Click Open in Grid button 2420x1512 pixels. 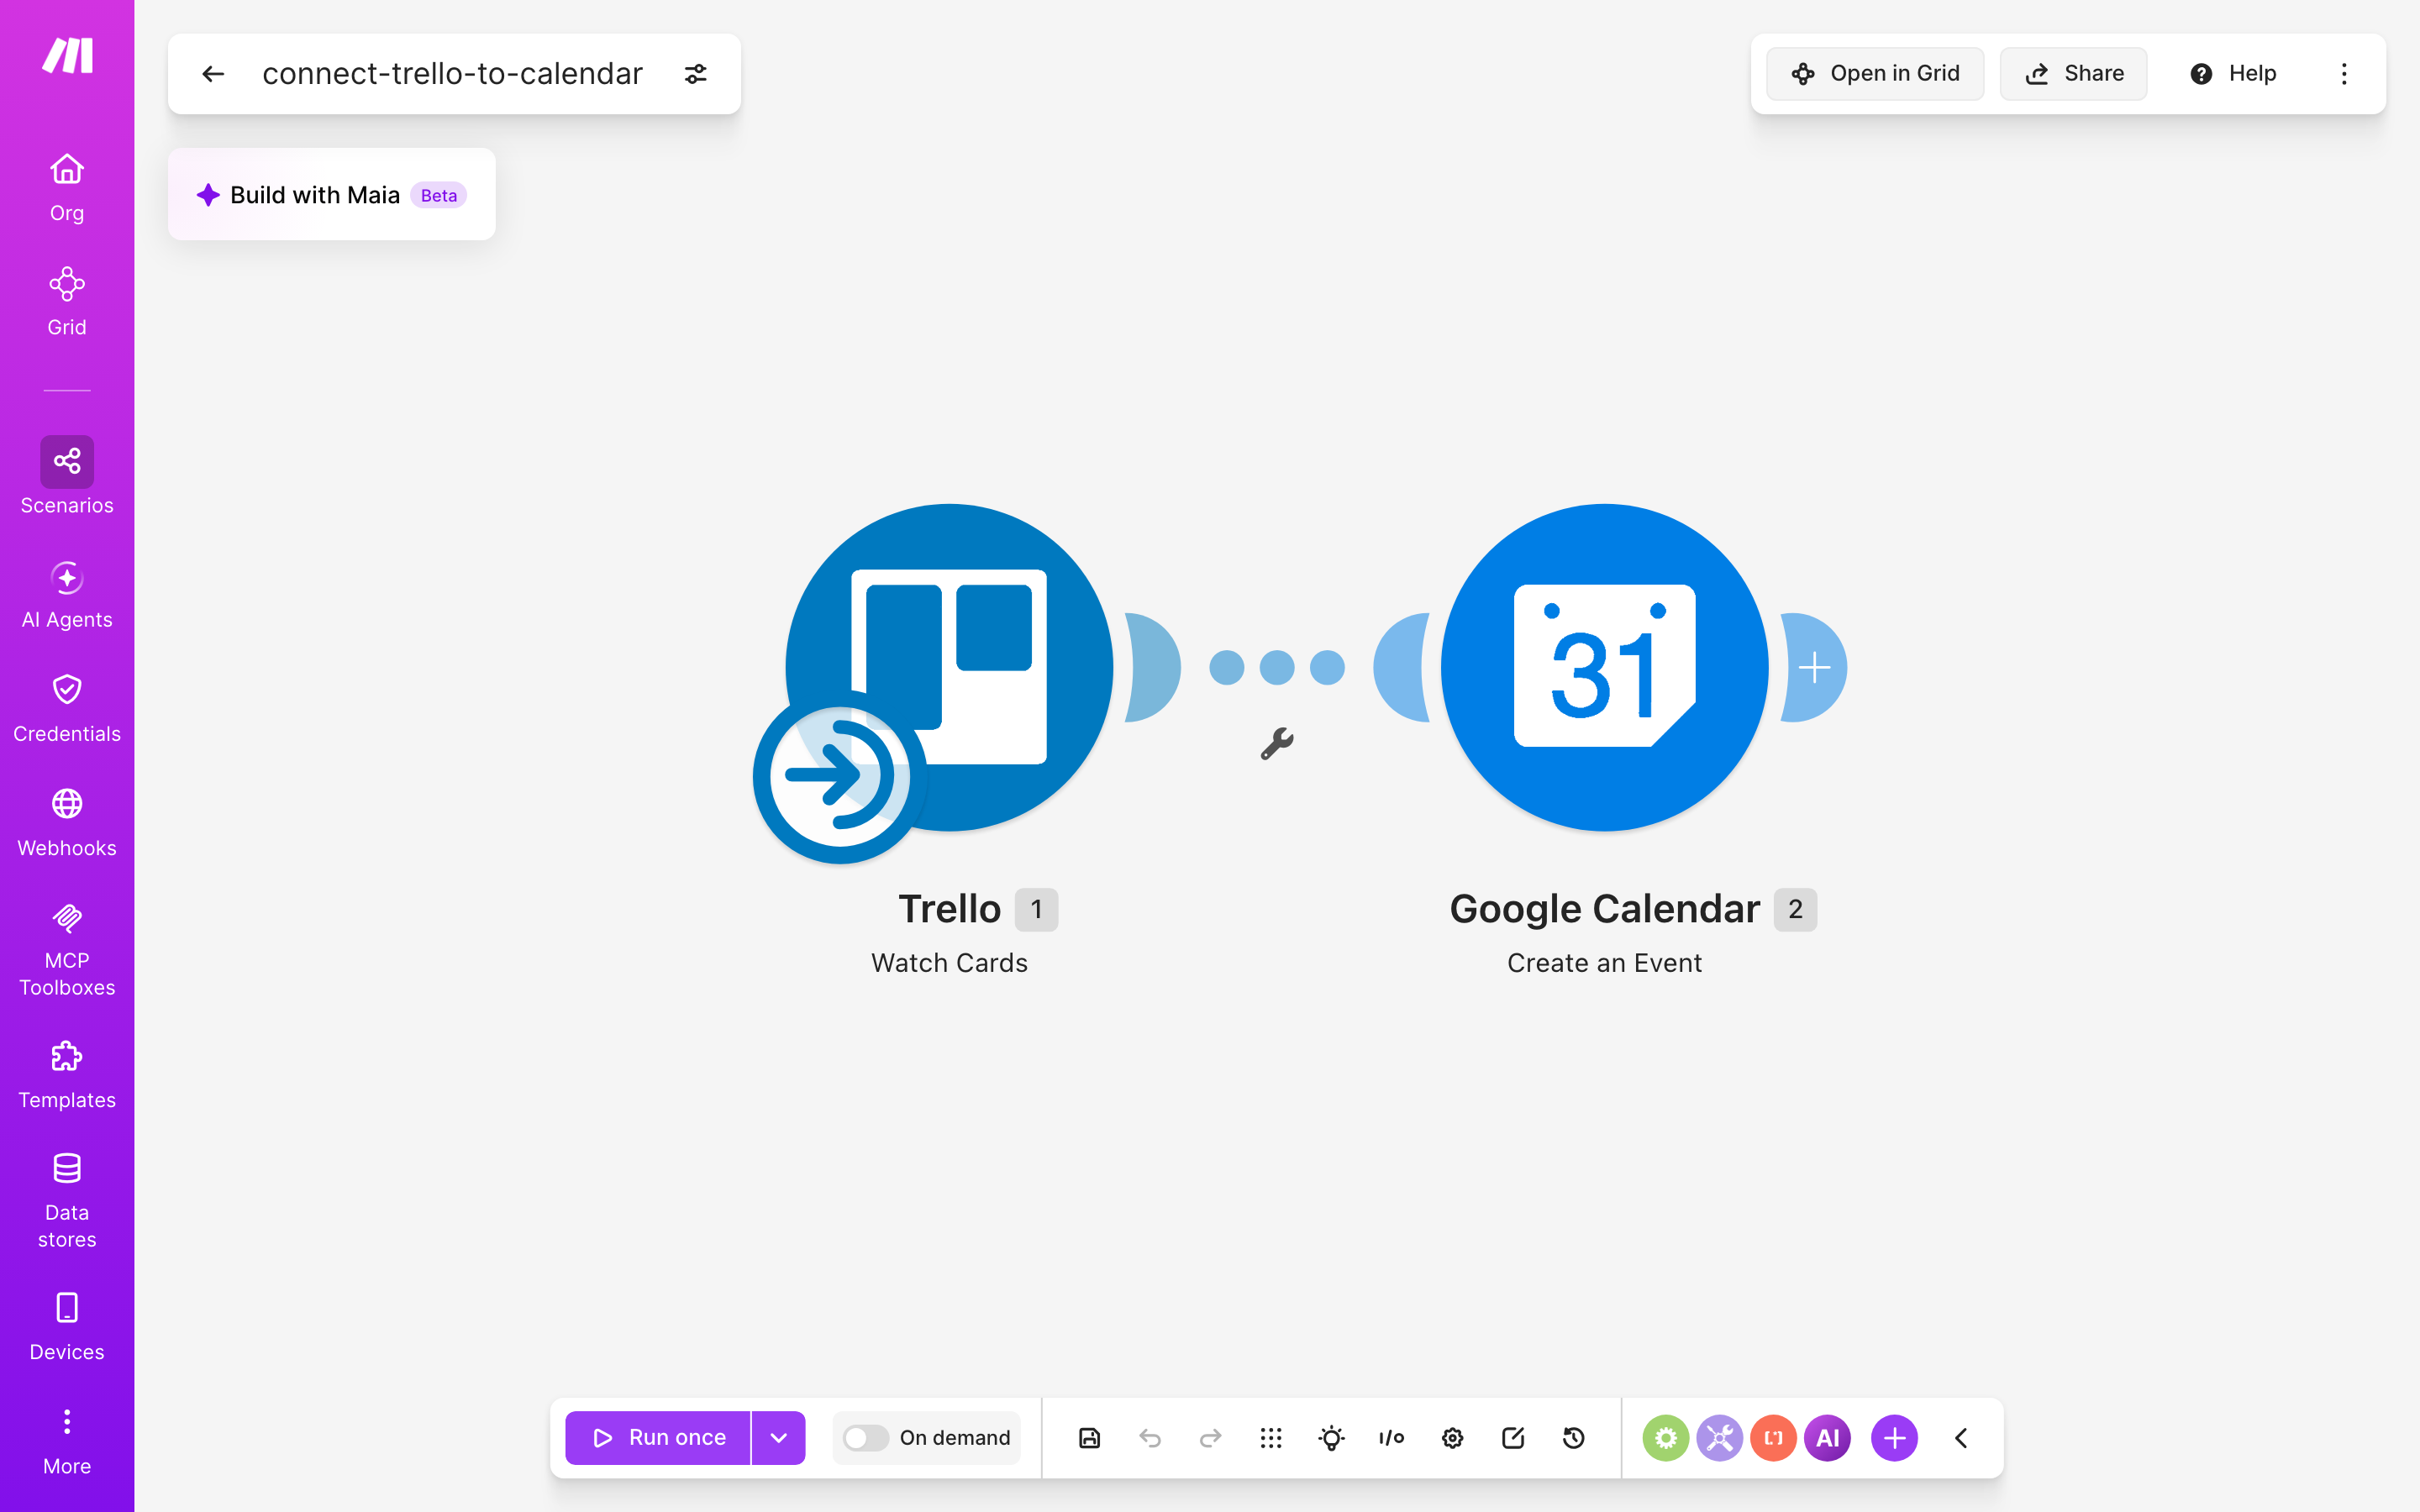1875,74
